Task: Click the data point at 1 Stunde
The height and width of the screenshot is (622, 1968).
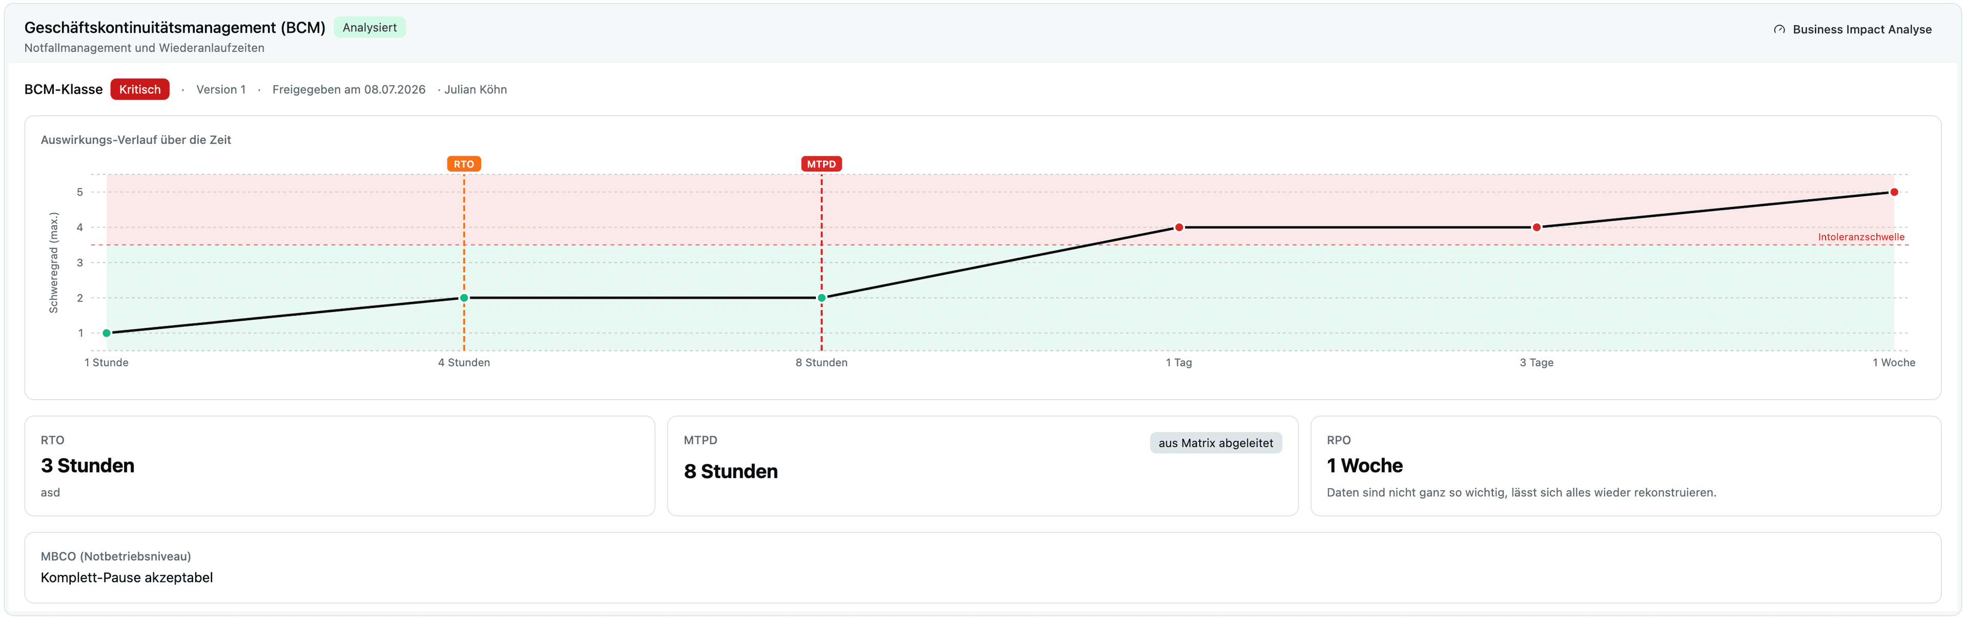Action: tap(106, 333)
